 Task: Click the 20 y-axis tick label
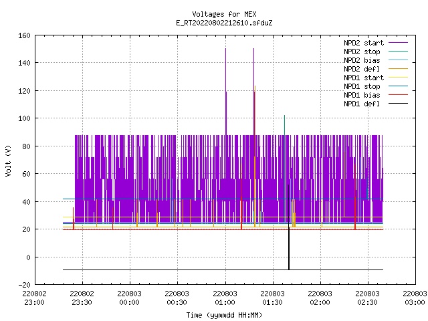click(x=26, y=229)
